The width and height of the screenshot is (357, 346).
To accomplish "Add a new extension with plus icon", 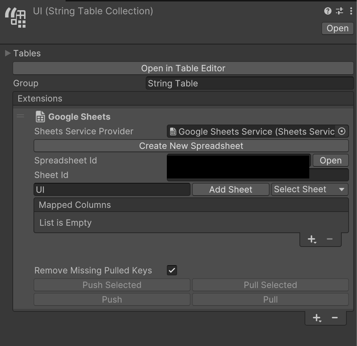I will pyautogui.click(x=317, y=318).
